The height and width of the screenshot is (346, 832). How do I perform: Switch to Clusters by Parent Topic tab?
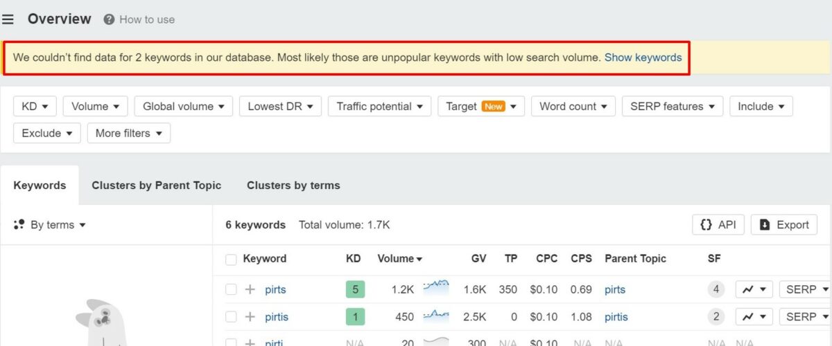pyautogui.click(x=156, y=185)
